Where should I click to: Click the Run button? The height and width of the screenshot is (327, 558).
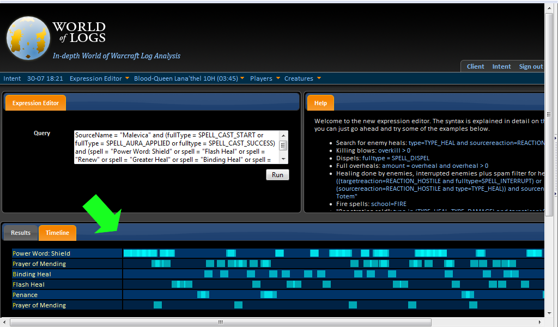point(277,175)
